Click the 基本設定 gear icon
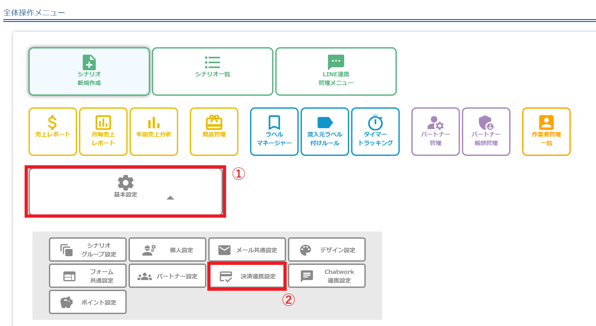The image size is (596, 326). 126,183
